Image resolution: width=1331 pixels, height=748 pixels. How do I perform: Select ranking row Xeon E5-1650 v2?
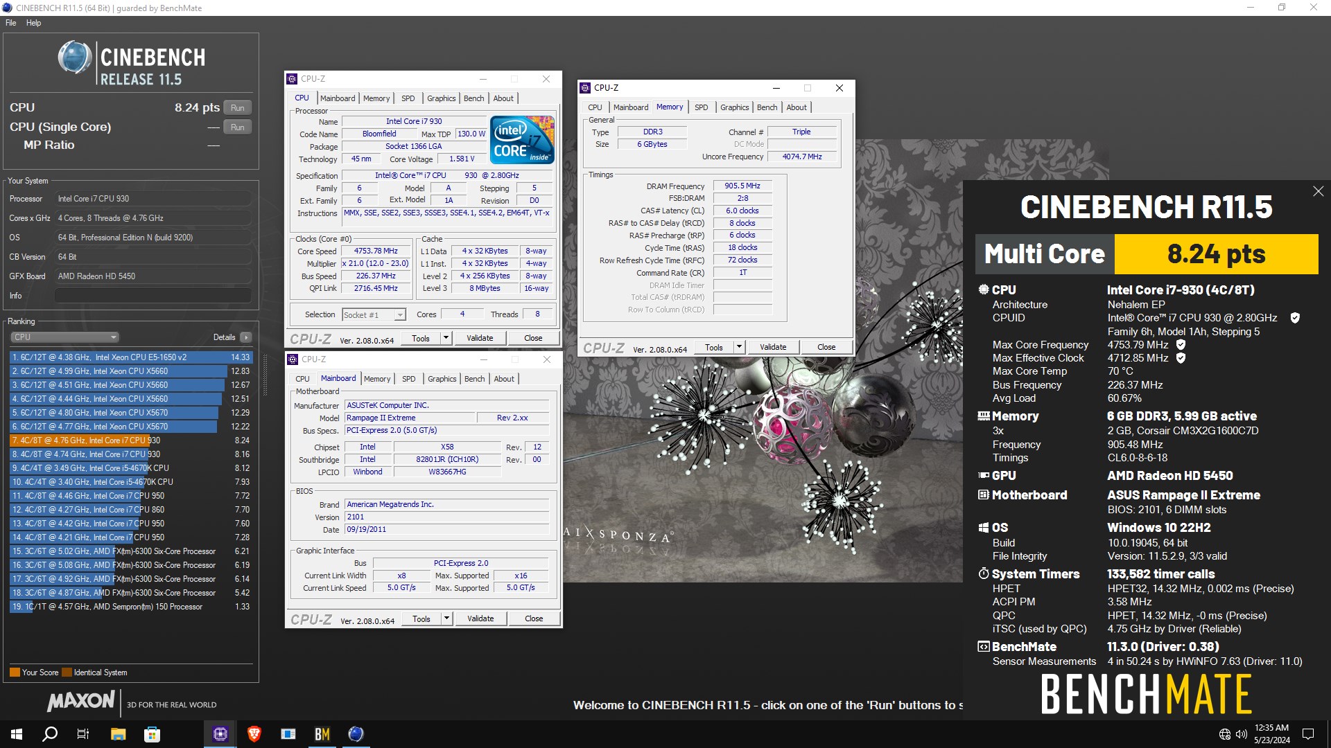132,357
